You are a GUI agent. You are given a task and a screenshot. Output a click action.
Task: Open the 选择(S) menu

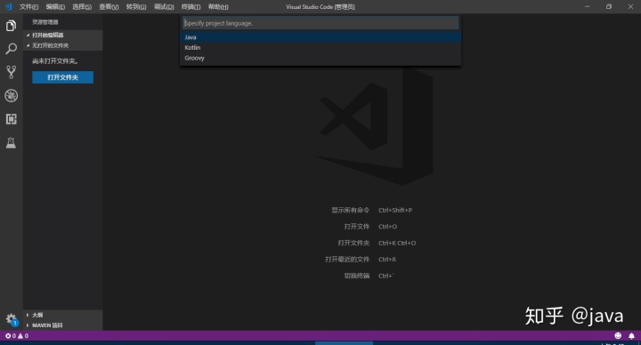(x=82, y=7)
